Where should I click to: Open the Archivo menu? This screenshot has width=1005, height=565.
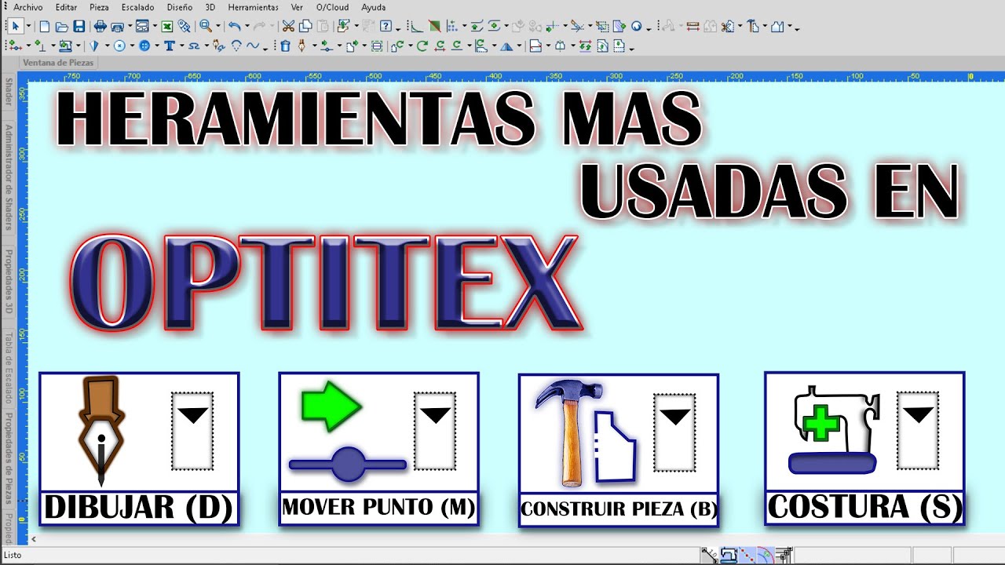(28, 7)
